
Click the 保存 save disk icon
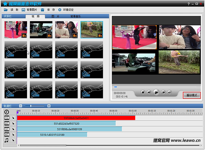(x=42, y=10)
